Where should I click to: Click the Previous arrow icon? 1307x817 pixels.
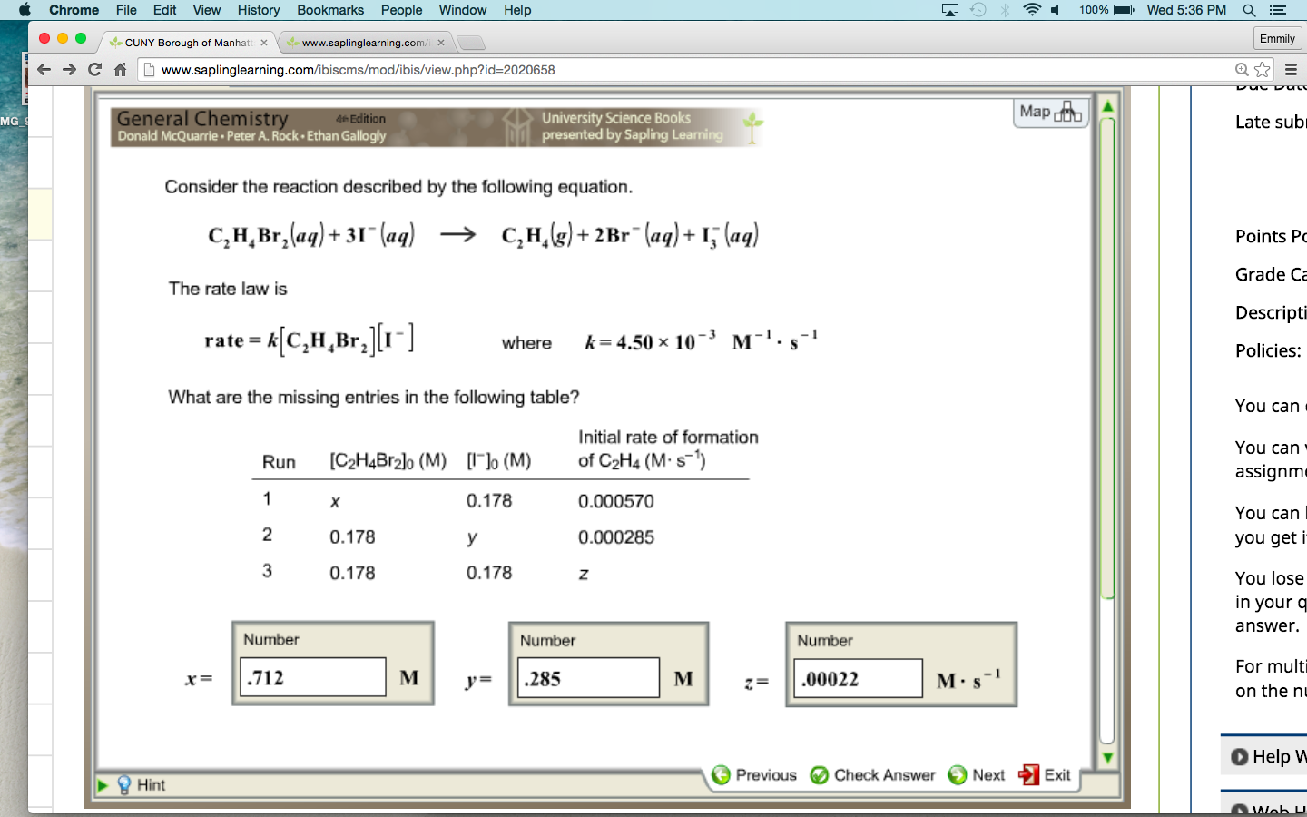click(722, 775)
